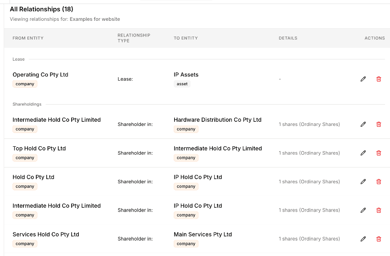The width and height of the screenshot is (390, 256).
Task: Edit the Main Services Pty Ltd shareholding
Action: [x=363, y=239]
